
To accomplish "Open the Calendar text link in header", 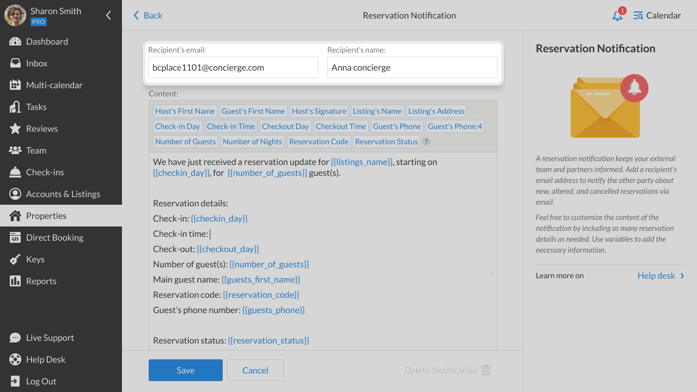I will tap(663, 15).
